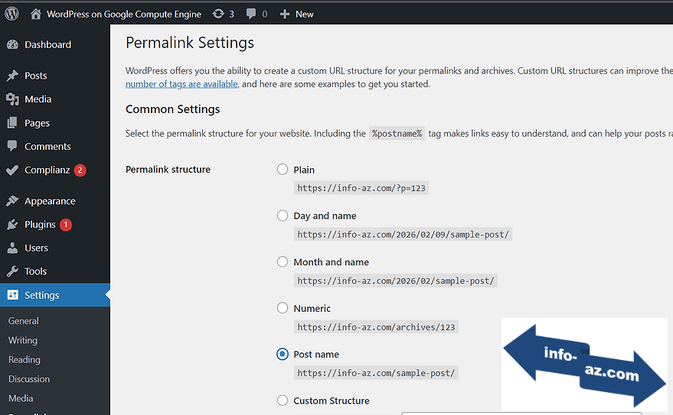Open the Appearance menu
The width and height of the screenshot is (673, 415).
click(x=50, y=201)
